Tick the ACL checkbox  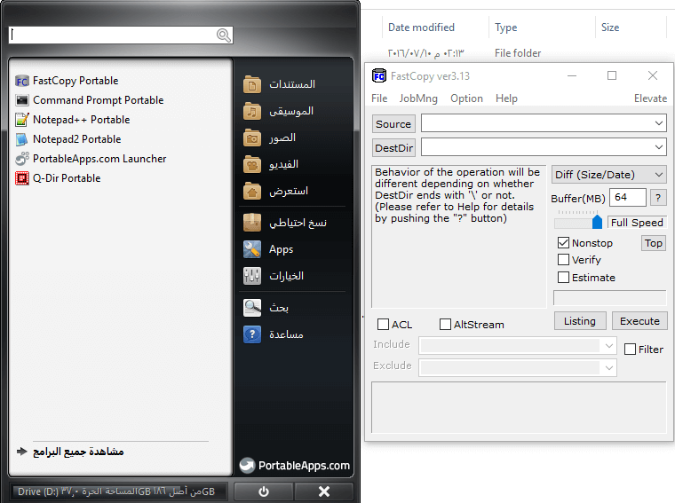(x=383, y=324)
